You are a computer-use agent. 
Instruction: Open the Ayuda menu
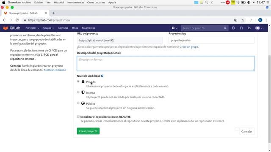pyautogui.click(x=112, y=3)
